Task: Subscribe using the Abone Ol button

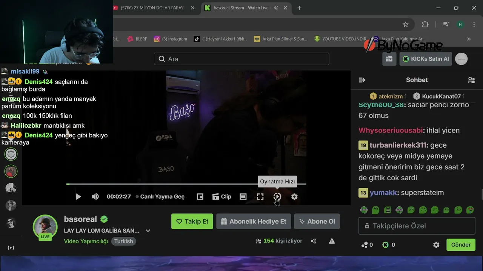Action: pyautogui.click(x=317, y=221)
